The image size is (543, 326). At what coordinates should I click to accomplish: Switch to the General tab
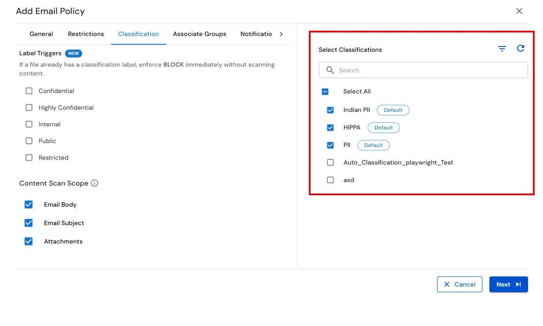coord(41,34)
